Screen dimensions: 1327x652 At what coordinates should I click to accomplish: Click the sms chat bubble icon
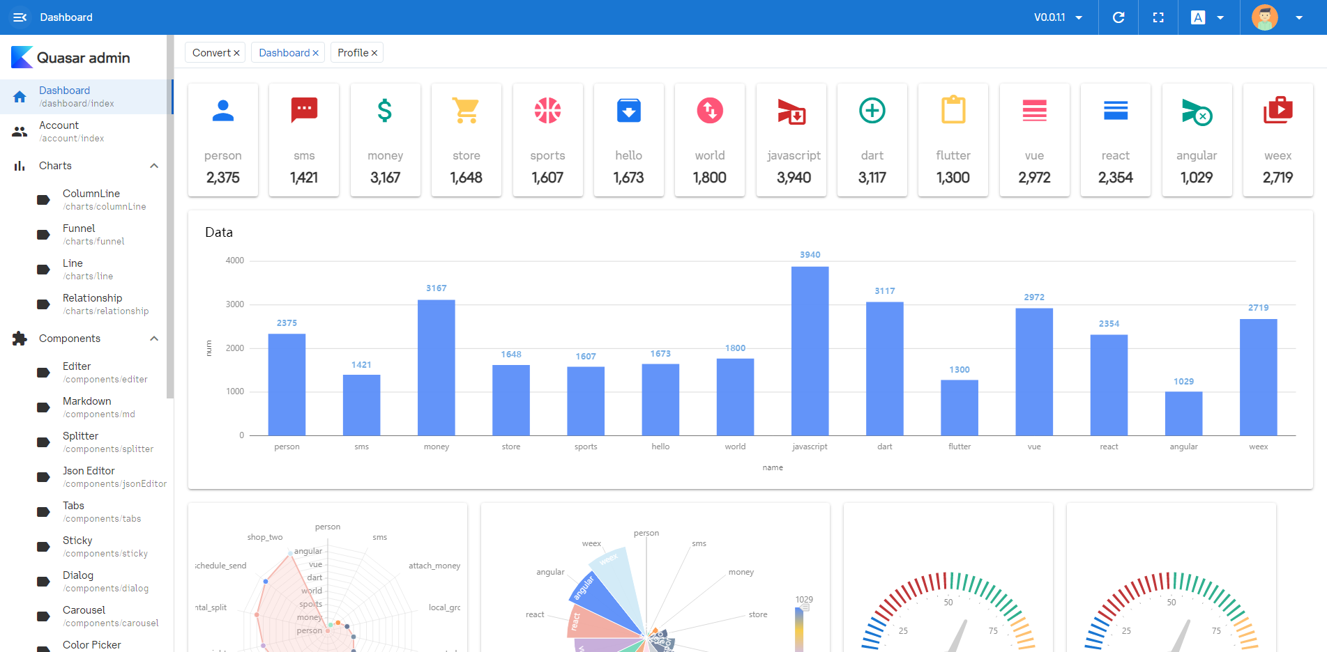pyautogui.click(x=304, y=110)
